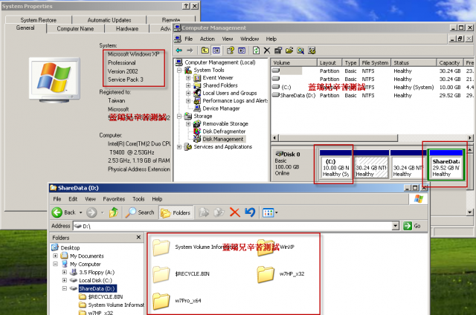The height and width of the screenshot is (315, 476).
Task: Click the magnifier Find icon in Computer Management toolbar
Action: click(x=300, y=51)
